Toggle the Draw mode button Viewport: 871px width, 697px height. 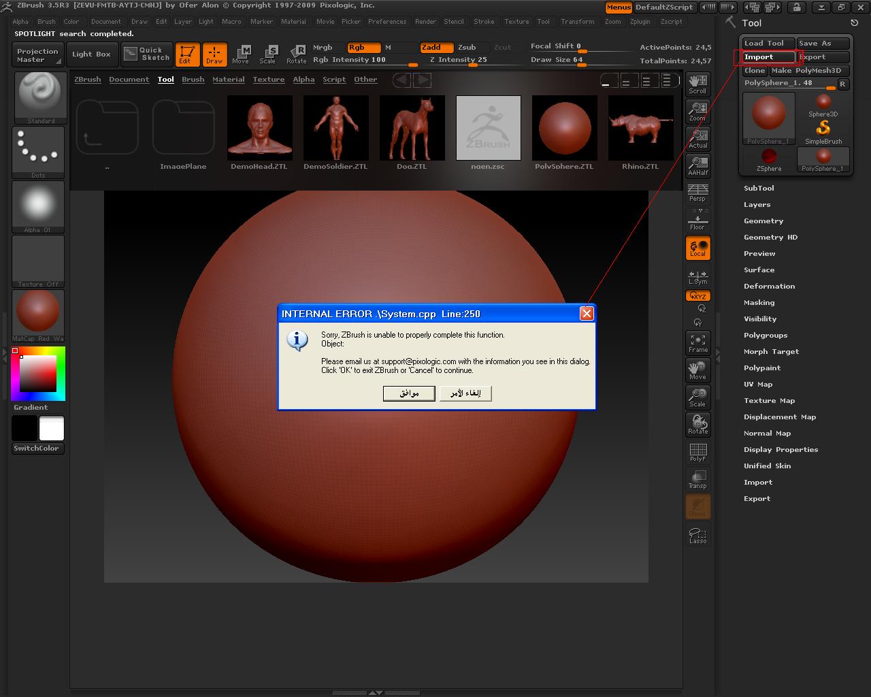(214, 54)
